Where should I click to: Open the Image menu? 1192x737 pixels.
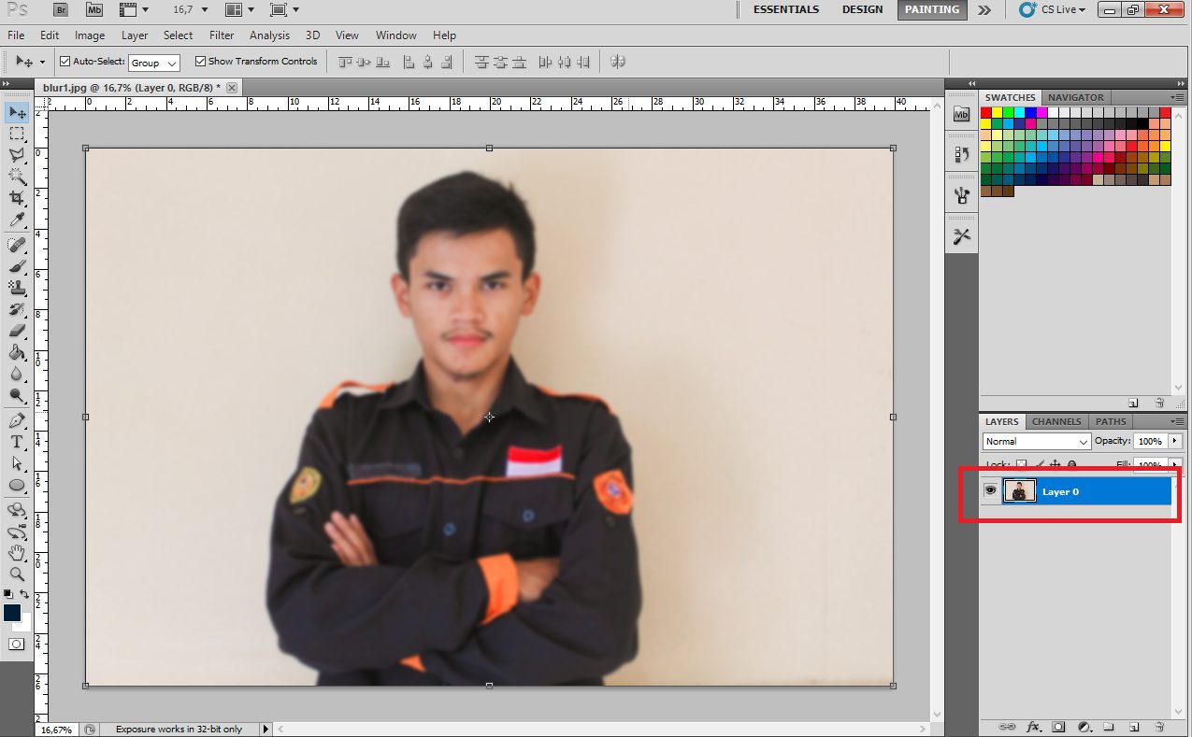(x=90, y=35)
